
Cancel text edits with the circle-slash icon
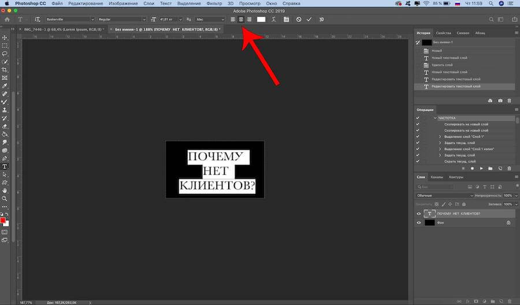[x=299, y=19]
